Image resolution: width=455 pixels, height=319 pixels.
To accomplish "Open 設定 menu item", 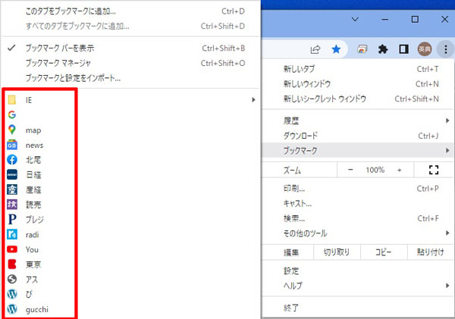I will [357, 271].
